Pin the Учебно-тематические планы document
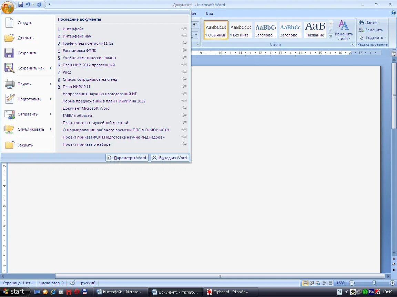The height and width of the screenshot is (297, 397). click(x=184, y=57)
